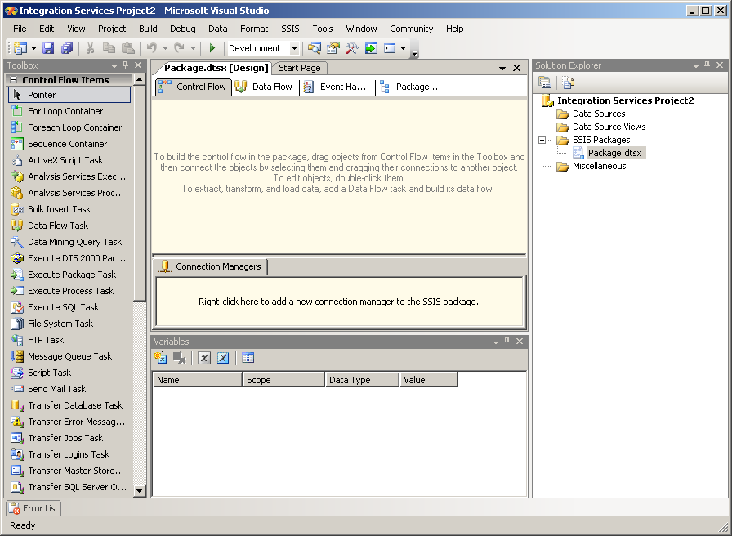The width and height of the screenshot is (732, 536).
Task: Click the green arrow Start Page icon
Action: pyautogui.click(x=371, y=48)
